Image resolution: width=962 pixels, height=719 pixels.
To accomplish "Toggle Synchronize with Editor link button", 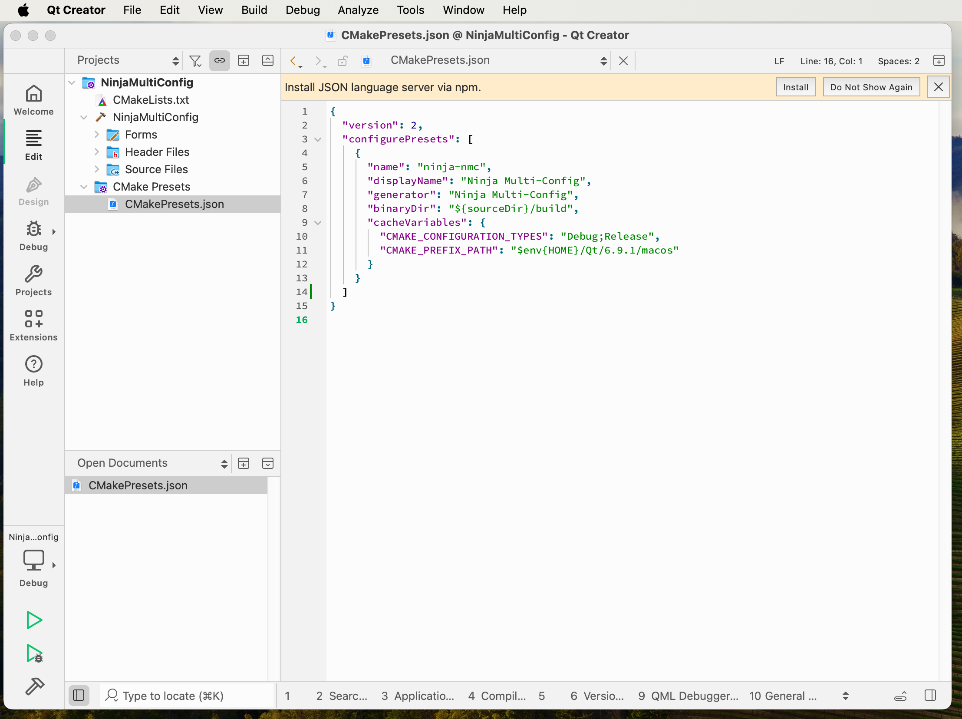I will coord(220,60).
